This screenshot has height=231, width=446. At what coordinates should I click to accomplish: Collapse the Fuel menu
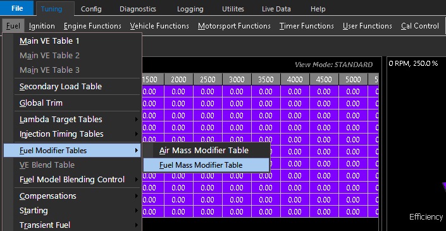point(13,26)
